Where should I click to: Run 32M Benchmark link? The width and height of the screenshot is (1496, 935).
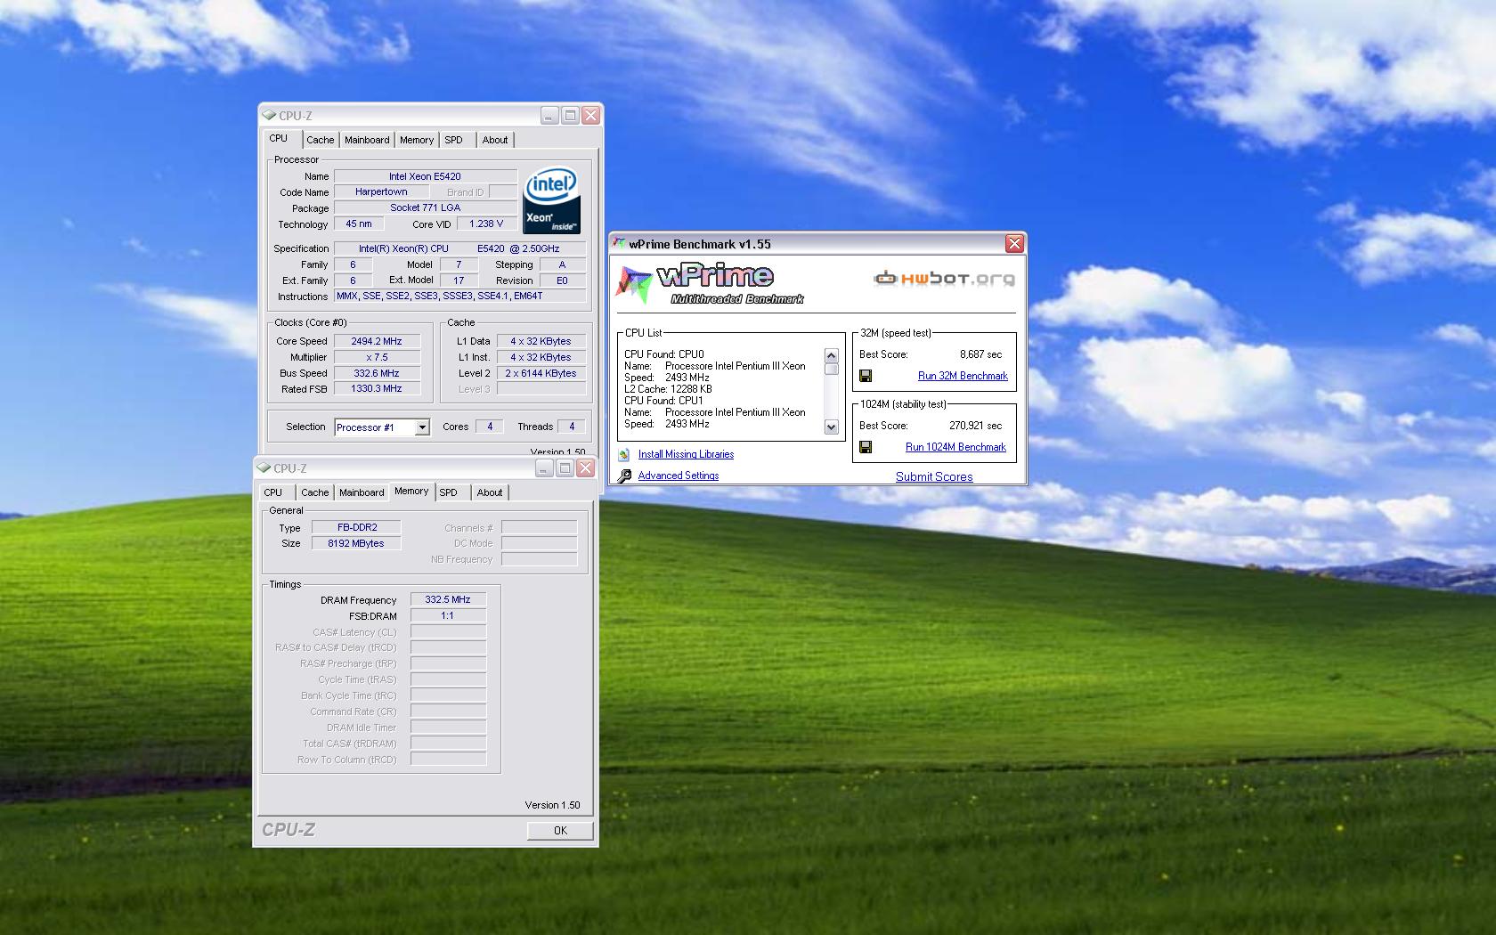coord(963,376)
